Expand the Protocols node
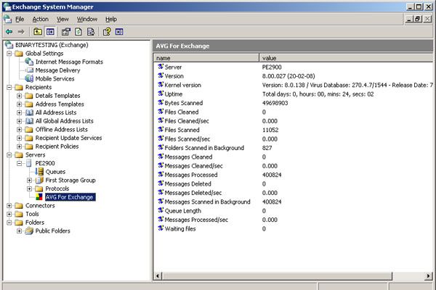This screenshot has width=436, height=290. pyautogui.click(x=30, y=188)
